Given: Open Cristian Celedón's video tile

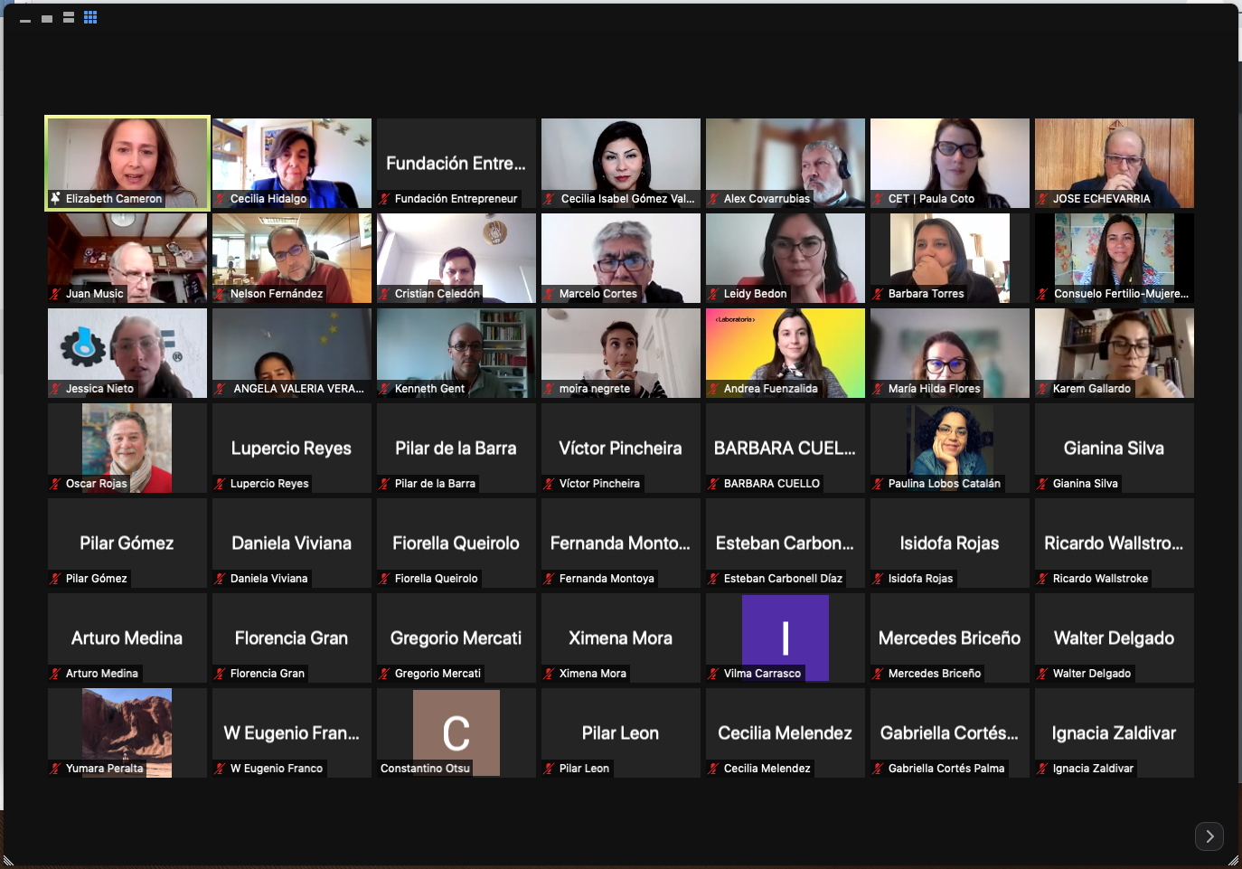Looking at the screenshot, I should [x=456, y=258].
